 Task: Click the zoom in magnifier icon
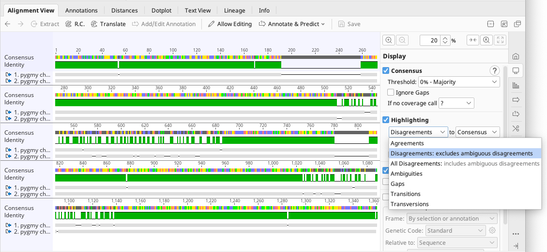point(389,41)
